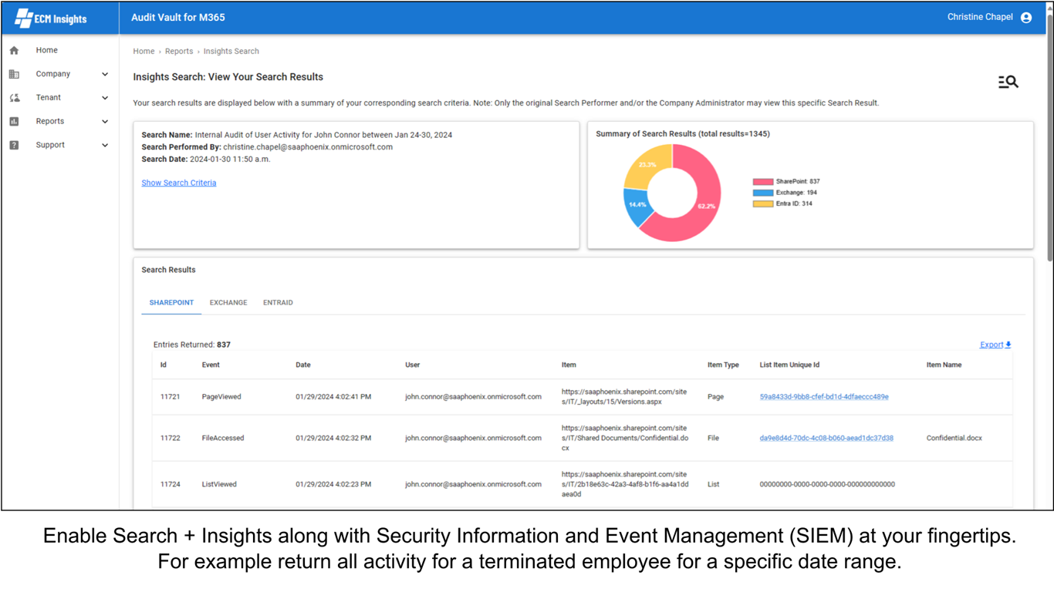Select the row with Id 11722
The width and height of the screenshot is (1054, 592).
coord(582,438)
